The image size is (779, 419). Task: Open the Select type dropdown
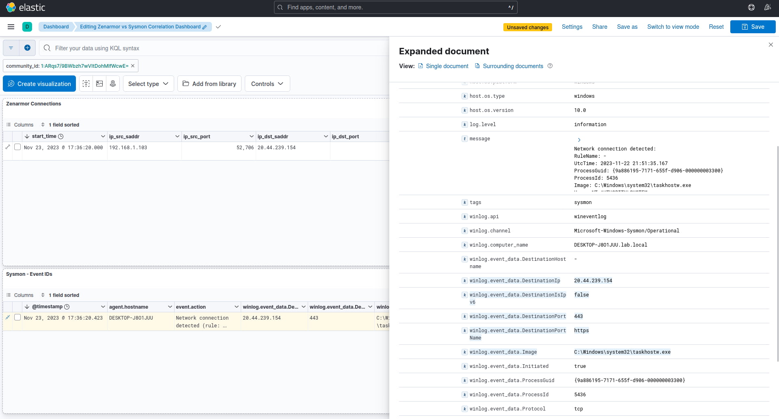pyautogui.click(x=149, y=84)
